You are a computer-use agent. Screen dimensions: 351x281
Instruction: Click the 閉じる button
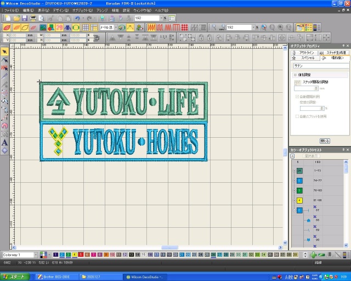(325, 141)
